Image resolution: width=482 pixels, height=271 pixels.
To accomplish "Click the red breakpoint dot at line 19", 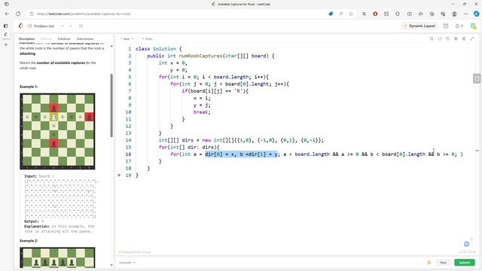I will 119,175.
